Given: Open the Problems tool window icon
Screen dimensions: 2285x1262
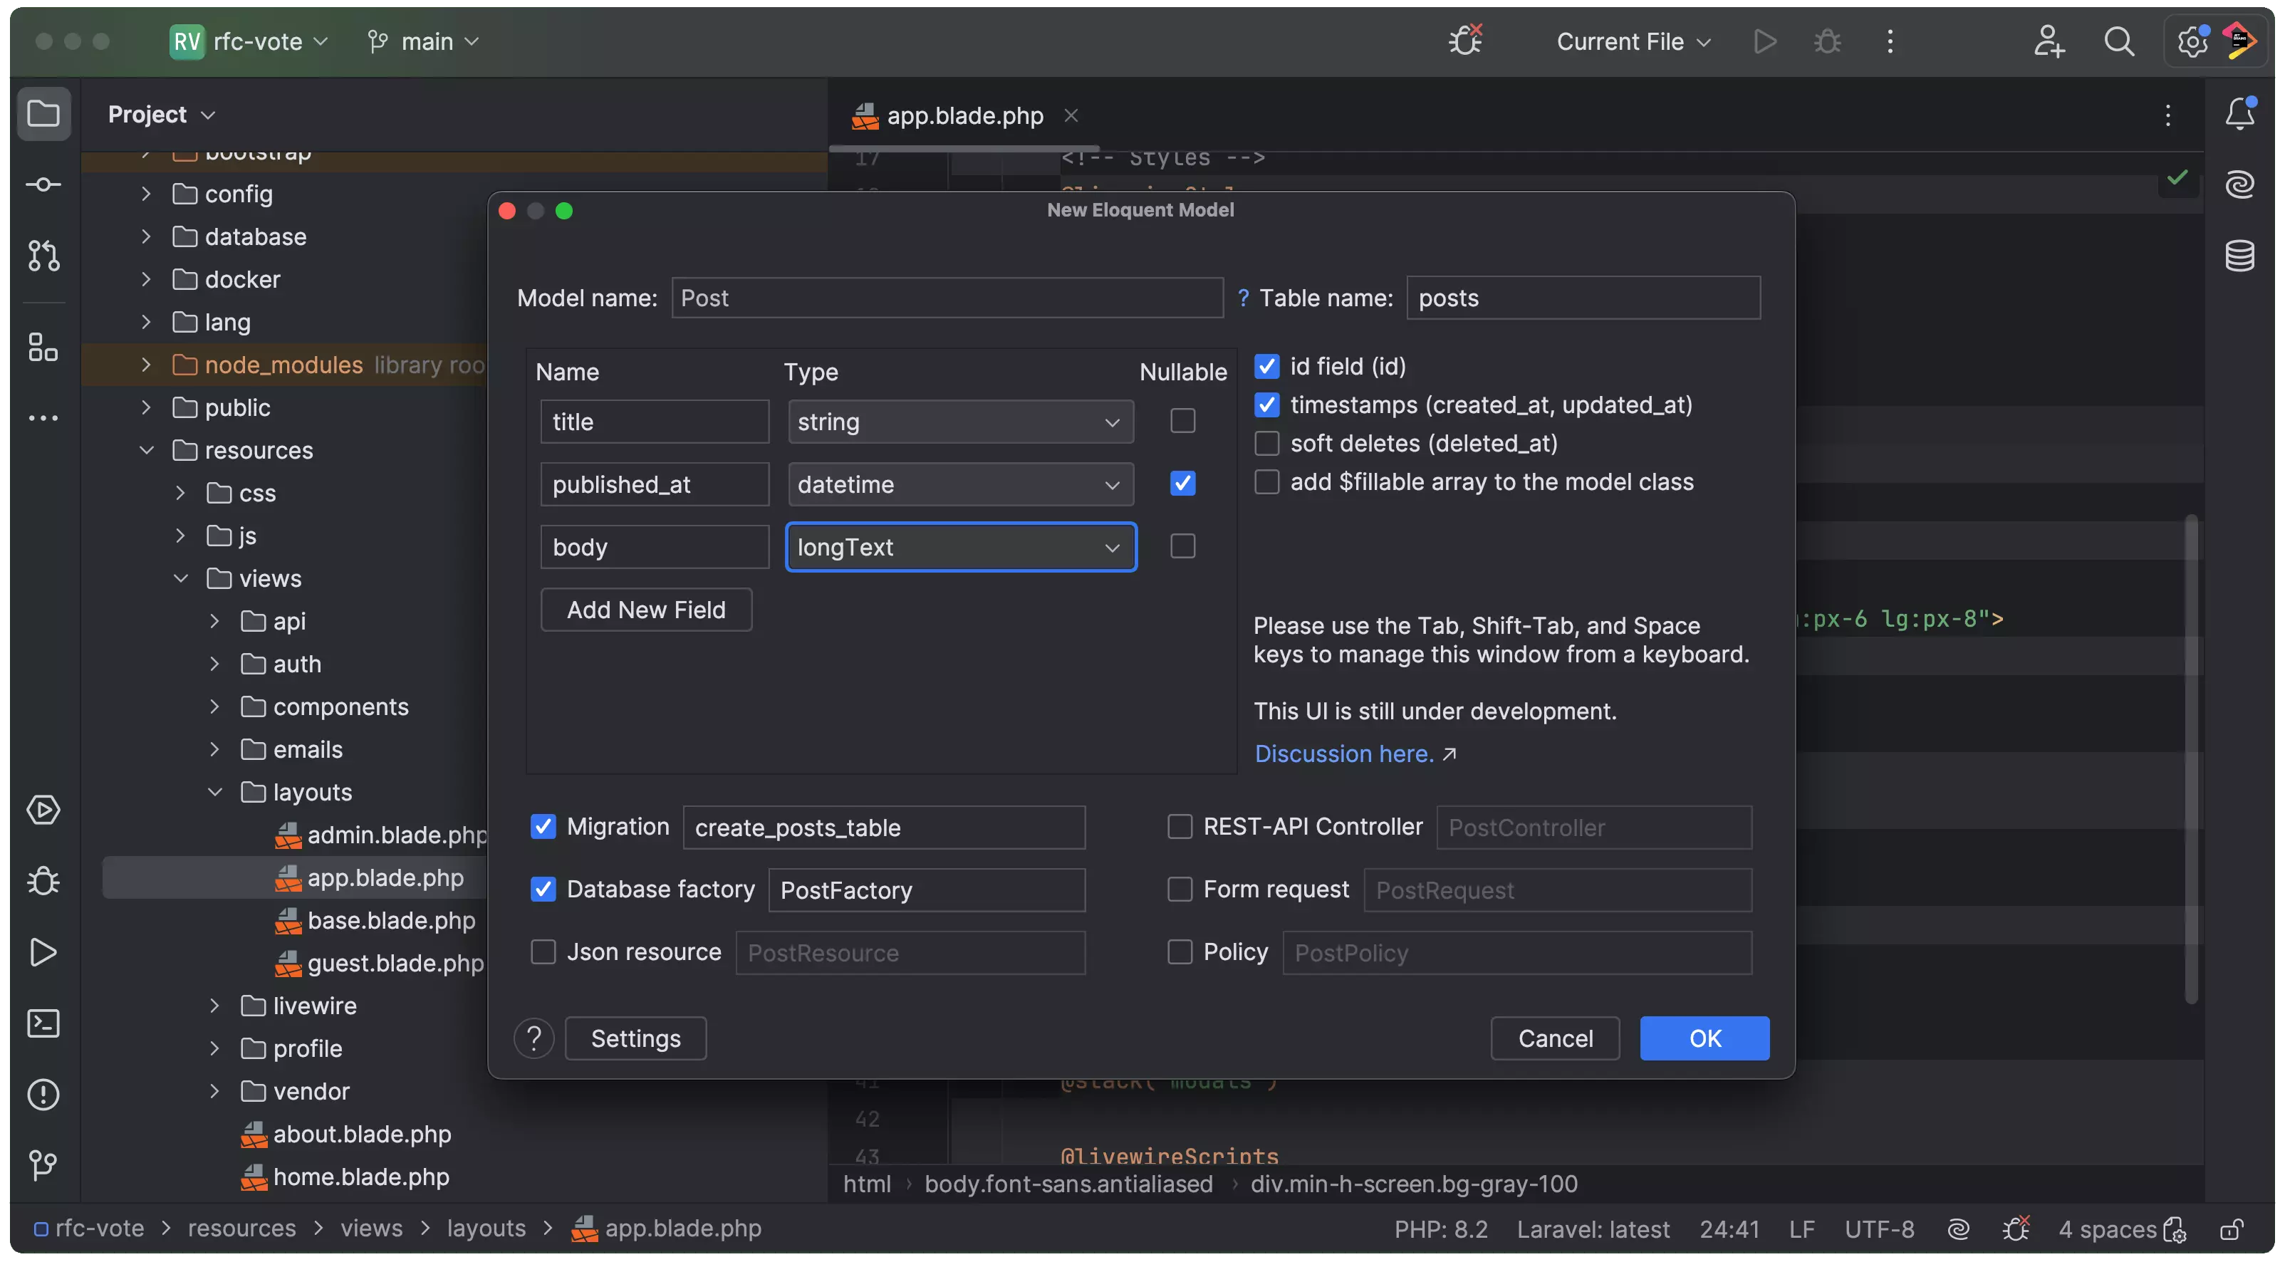Looking at the screenshot, I should (x=43, y=1095).
